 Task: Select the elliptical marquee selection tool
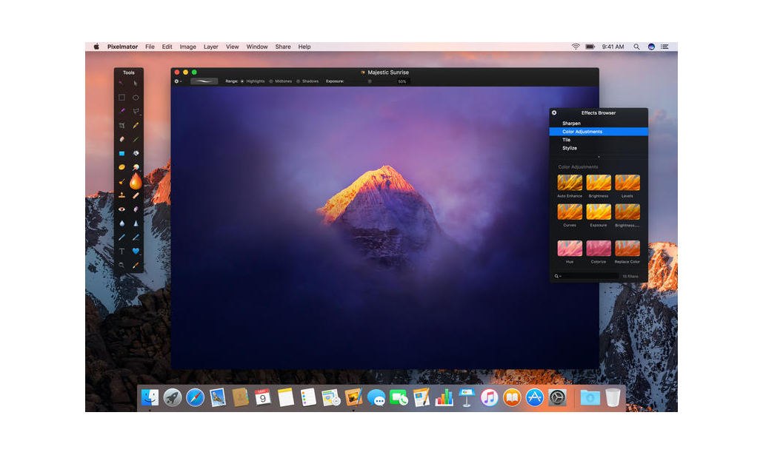(x=136, y=98)
